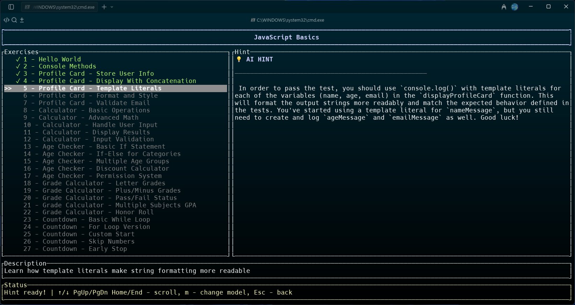Click the AI HINT heading text
Viewport: 575px width, 305px height.
(x=260, y=59)
